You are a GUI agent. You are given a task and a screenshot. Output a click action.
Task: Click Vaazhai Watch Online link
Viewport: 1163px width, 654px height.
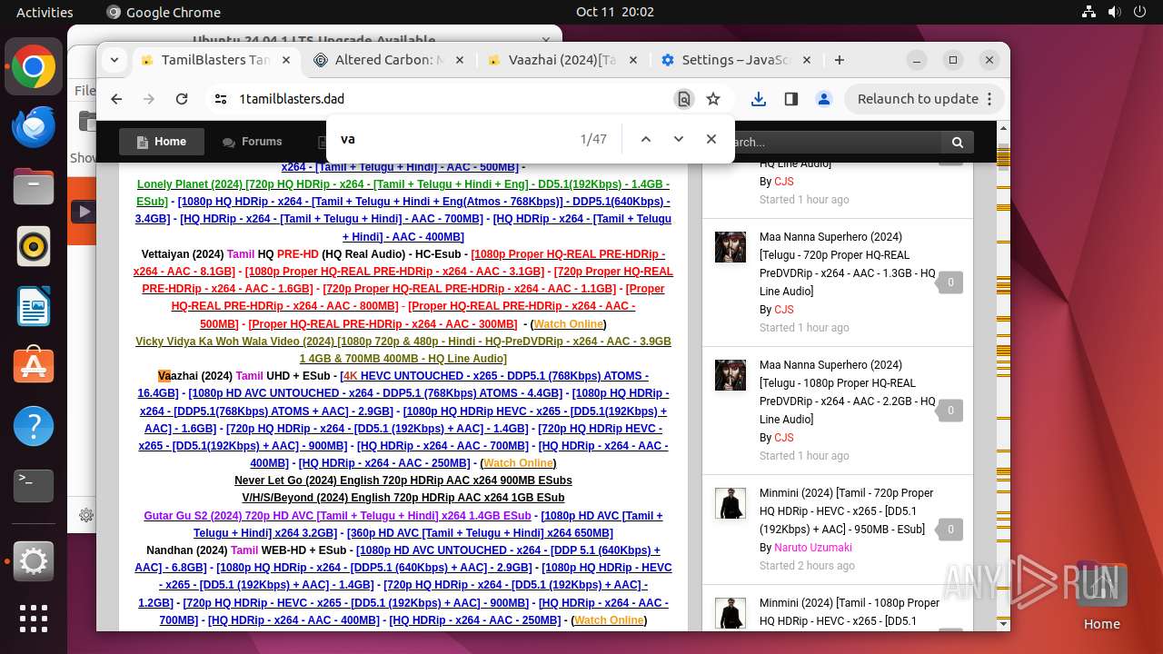(x=518, y=463)
